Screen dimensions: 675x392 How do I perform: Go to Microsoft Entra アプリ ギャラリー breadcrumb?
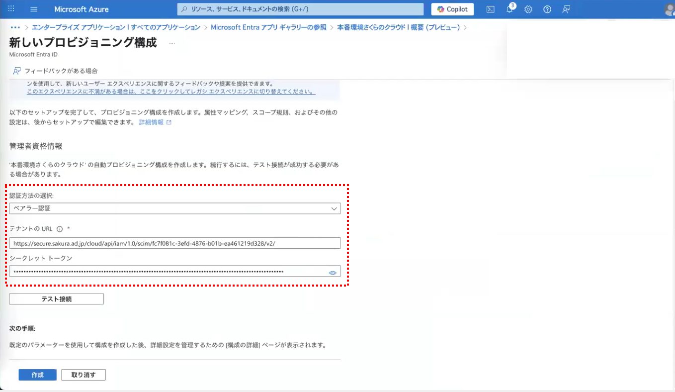269,27
